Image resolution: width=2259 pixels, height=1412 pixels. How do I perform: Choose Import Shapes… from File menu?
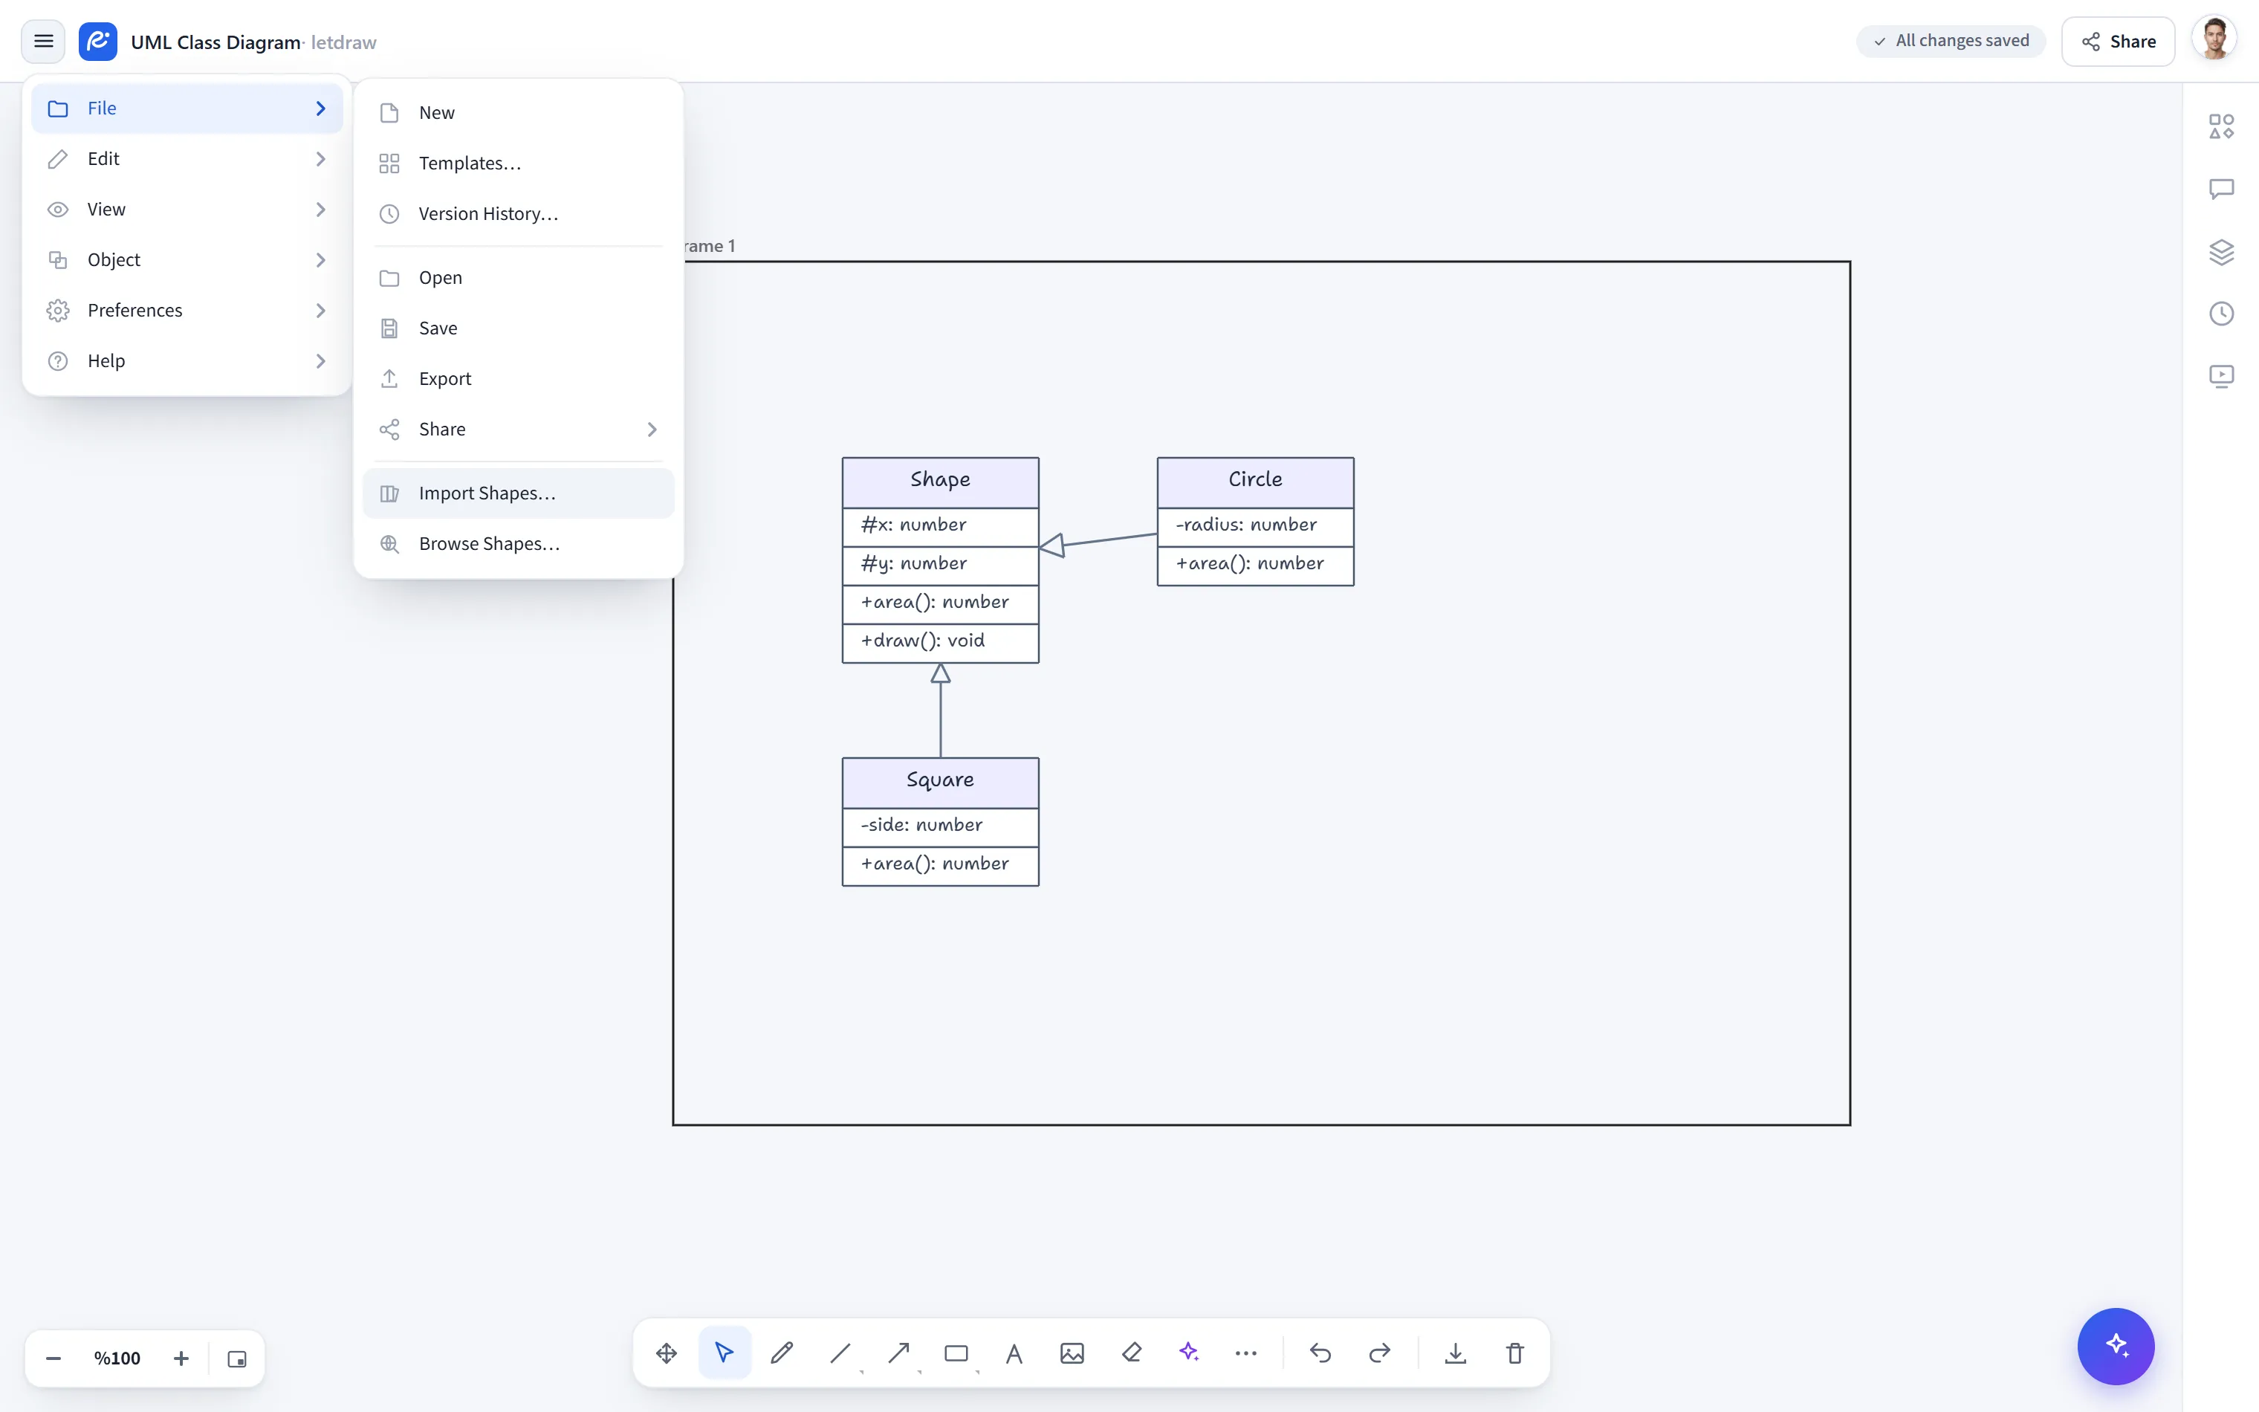click(x=518, y=493)
